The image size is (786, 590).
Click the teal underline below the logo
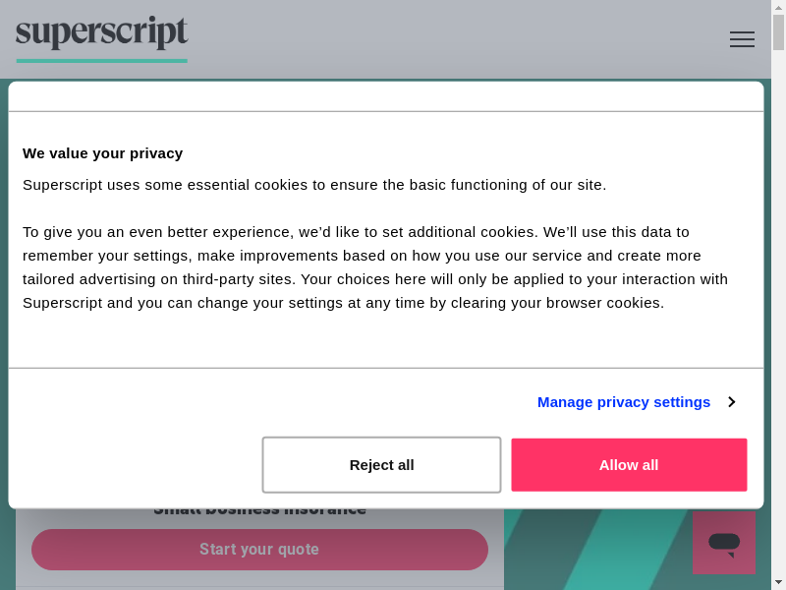click(x=101, y=61)
